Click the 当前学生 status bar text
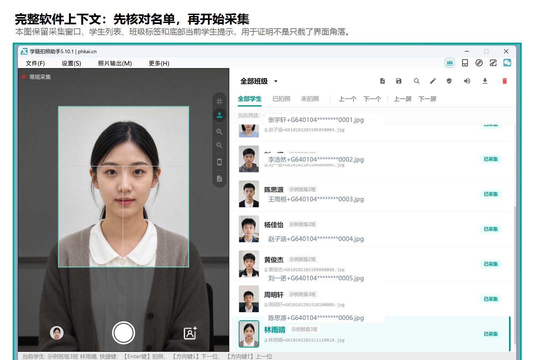 (x=147, y=356)
